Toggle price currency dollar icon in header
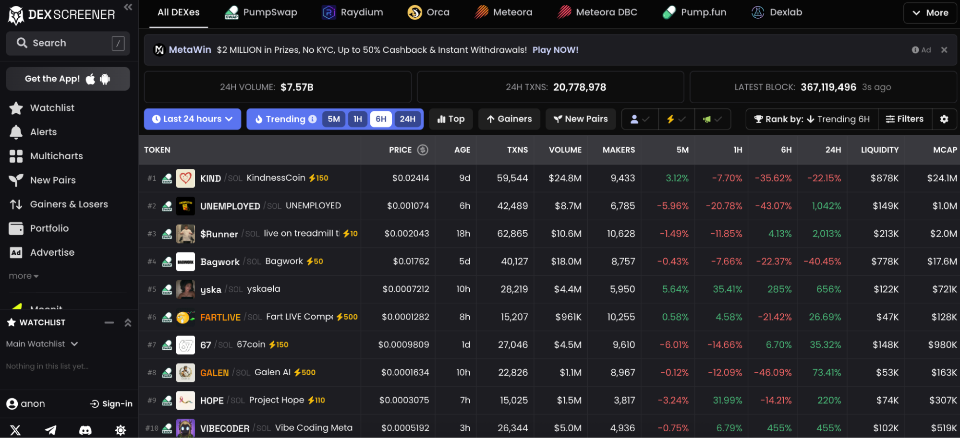This screenshot has width=960, height=438. point(423,150)
